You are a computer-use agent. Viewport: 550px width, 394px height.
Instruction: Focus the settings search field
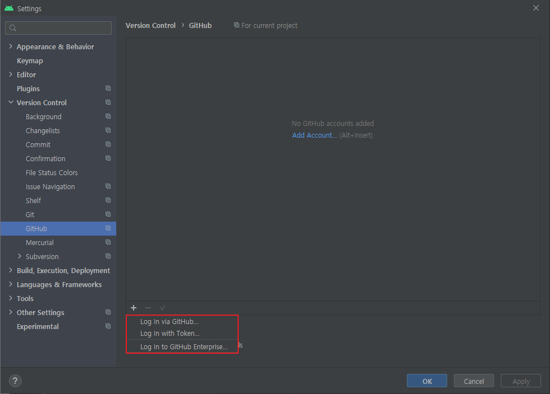click(59, 28)
